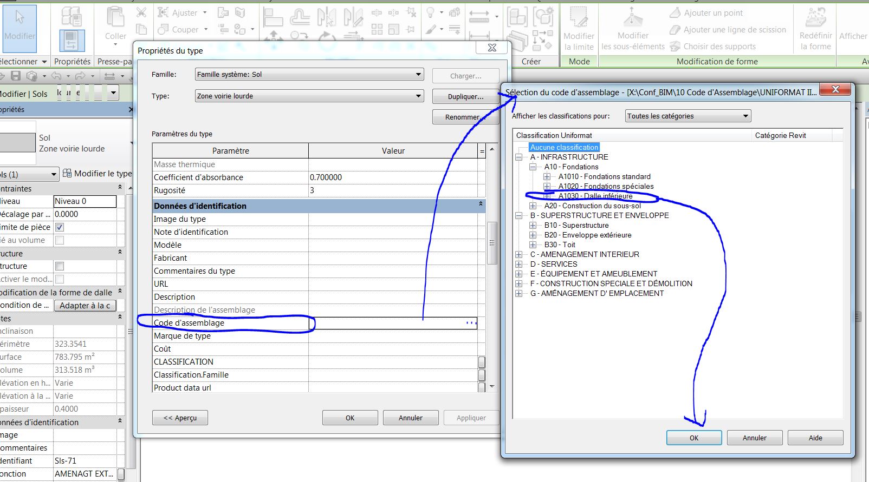Uncheck the Limite de pièce checkbox
This screenshot has width=869, height=482.
tap(60, 227)
